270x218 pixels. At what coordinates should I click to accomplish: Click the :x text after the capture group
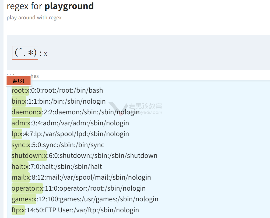(43, 54)
